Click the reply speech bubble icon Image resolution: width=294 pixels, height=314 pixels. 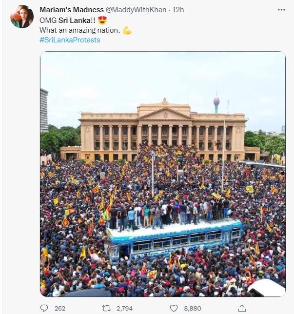coord(44,308)
